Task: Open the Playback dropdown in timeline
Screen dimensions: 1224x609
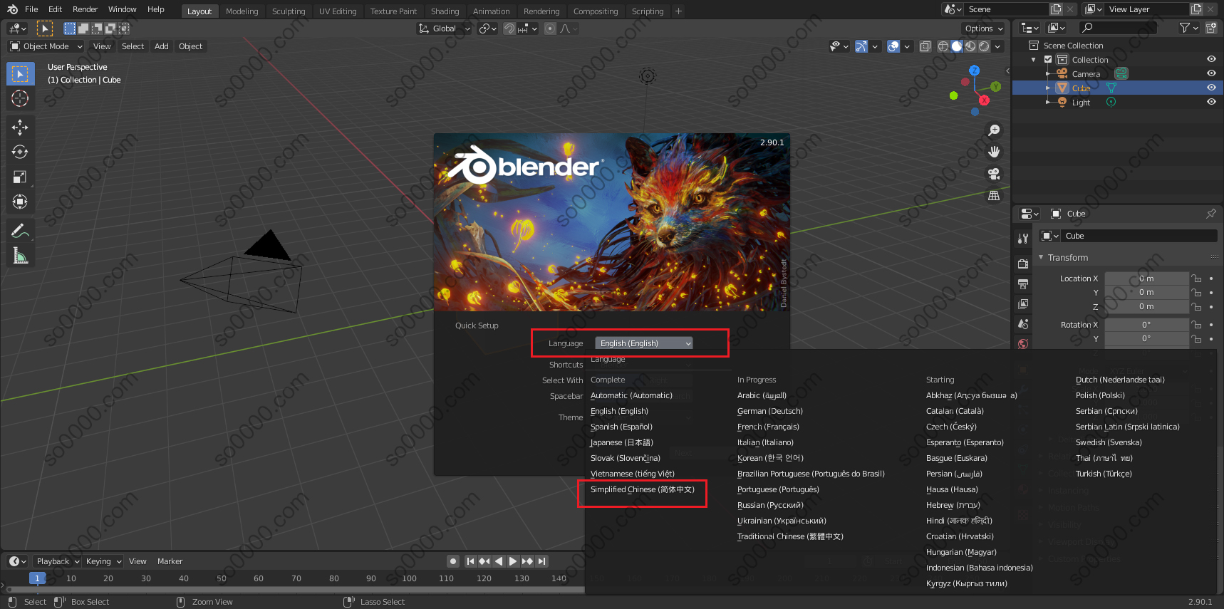Action: click(58, 561)
